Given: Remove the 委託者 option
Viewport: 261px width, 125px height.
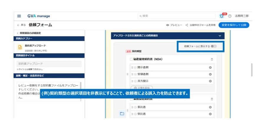Looking at the screenshot, I should pyautogui.click(x=210, y=107).
